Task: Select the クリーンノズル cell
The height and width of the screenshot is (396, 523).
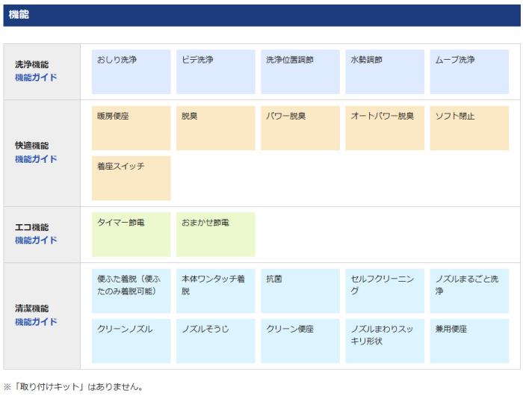Action: pyautogui.click(x=131, y=341)
